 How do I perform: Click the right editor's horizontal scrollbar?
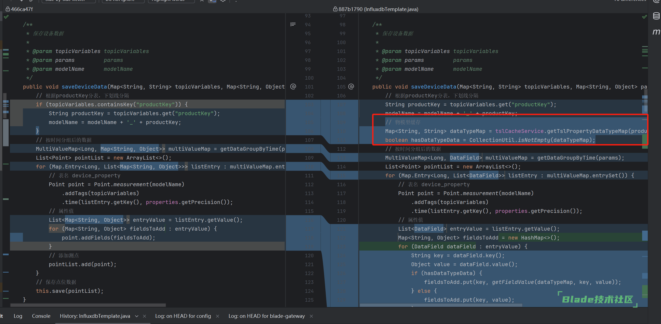tap(441, 305)
